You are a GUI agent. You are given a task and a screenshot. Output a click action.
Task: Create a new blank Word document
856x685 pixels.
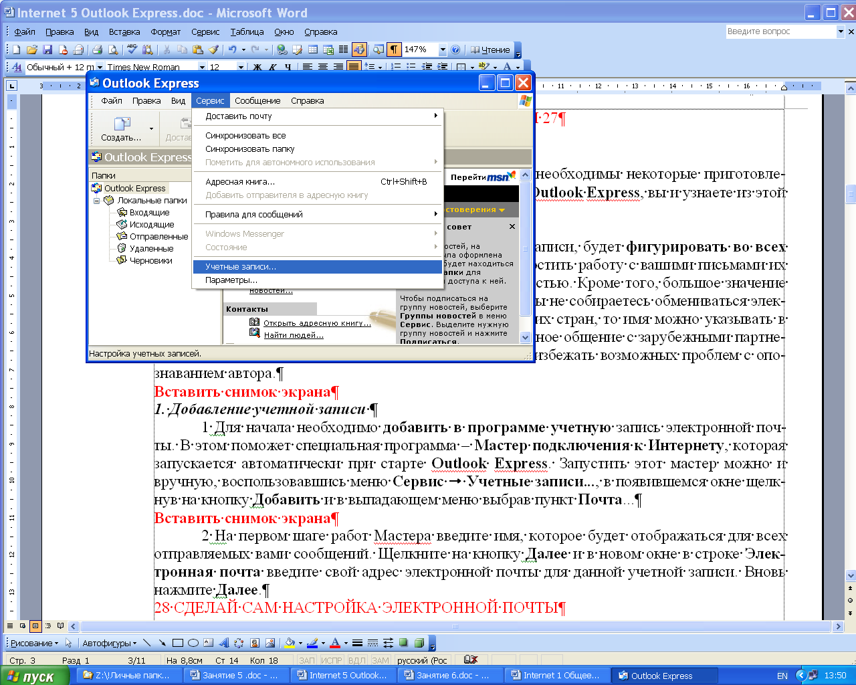tap(17, 50)
